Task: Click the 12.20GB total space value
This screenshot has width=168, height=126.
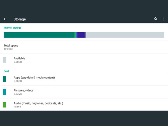Action: point(9,49)
